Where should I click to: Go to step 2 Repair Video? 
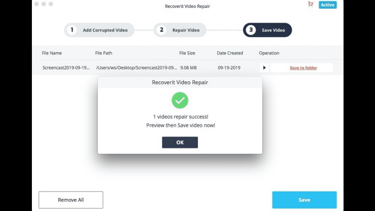(x=180, y=30)
